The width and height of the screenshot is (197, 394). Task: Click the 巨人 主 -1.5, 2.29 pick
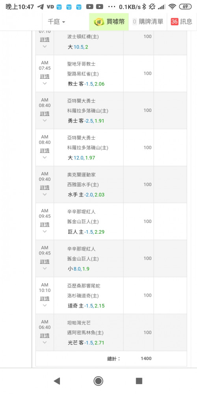point(86,232)
